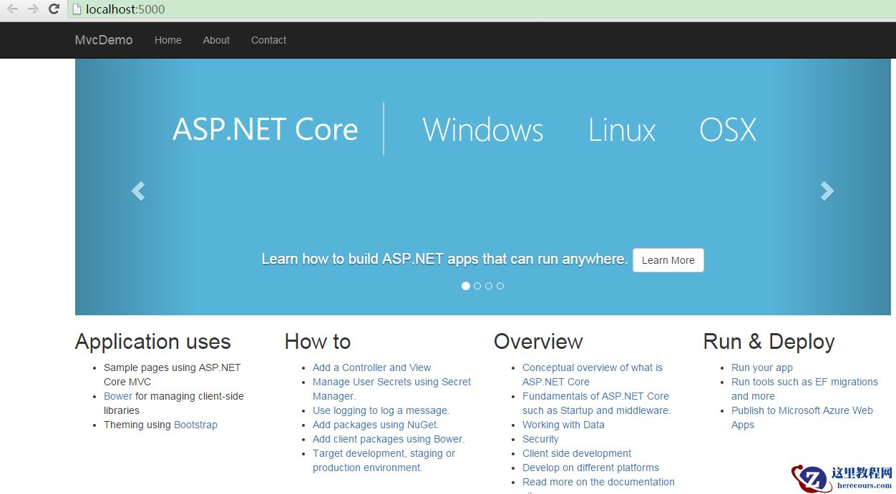Open the Contact nav item

(x=268, y=40)
